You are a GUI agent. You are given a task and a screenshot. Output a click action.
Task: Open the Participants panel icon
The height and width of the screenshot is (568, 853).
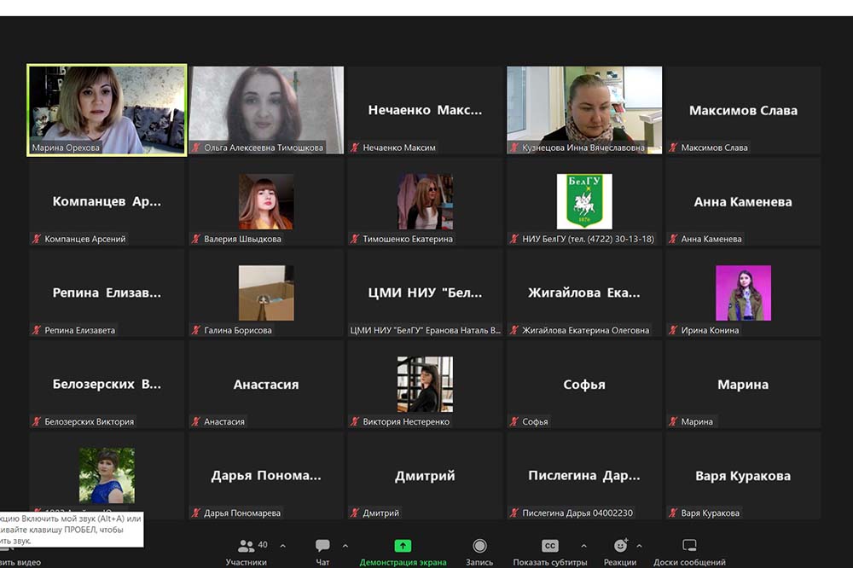point(246,546)
